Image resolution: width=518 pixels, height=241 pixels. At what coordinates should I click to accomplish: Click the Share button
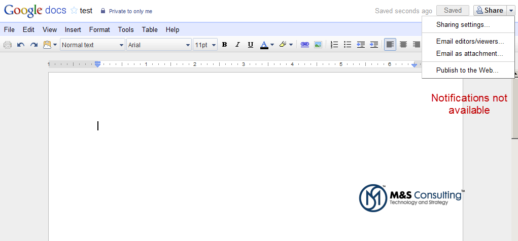point(490,10)
